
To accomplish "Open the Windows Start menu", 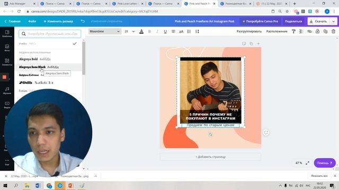I will click(x=5, y=185).
